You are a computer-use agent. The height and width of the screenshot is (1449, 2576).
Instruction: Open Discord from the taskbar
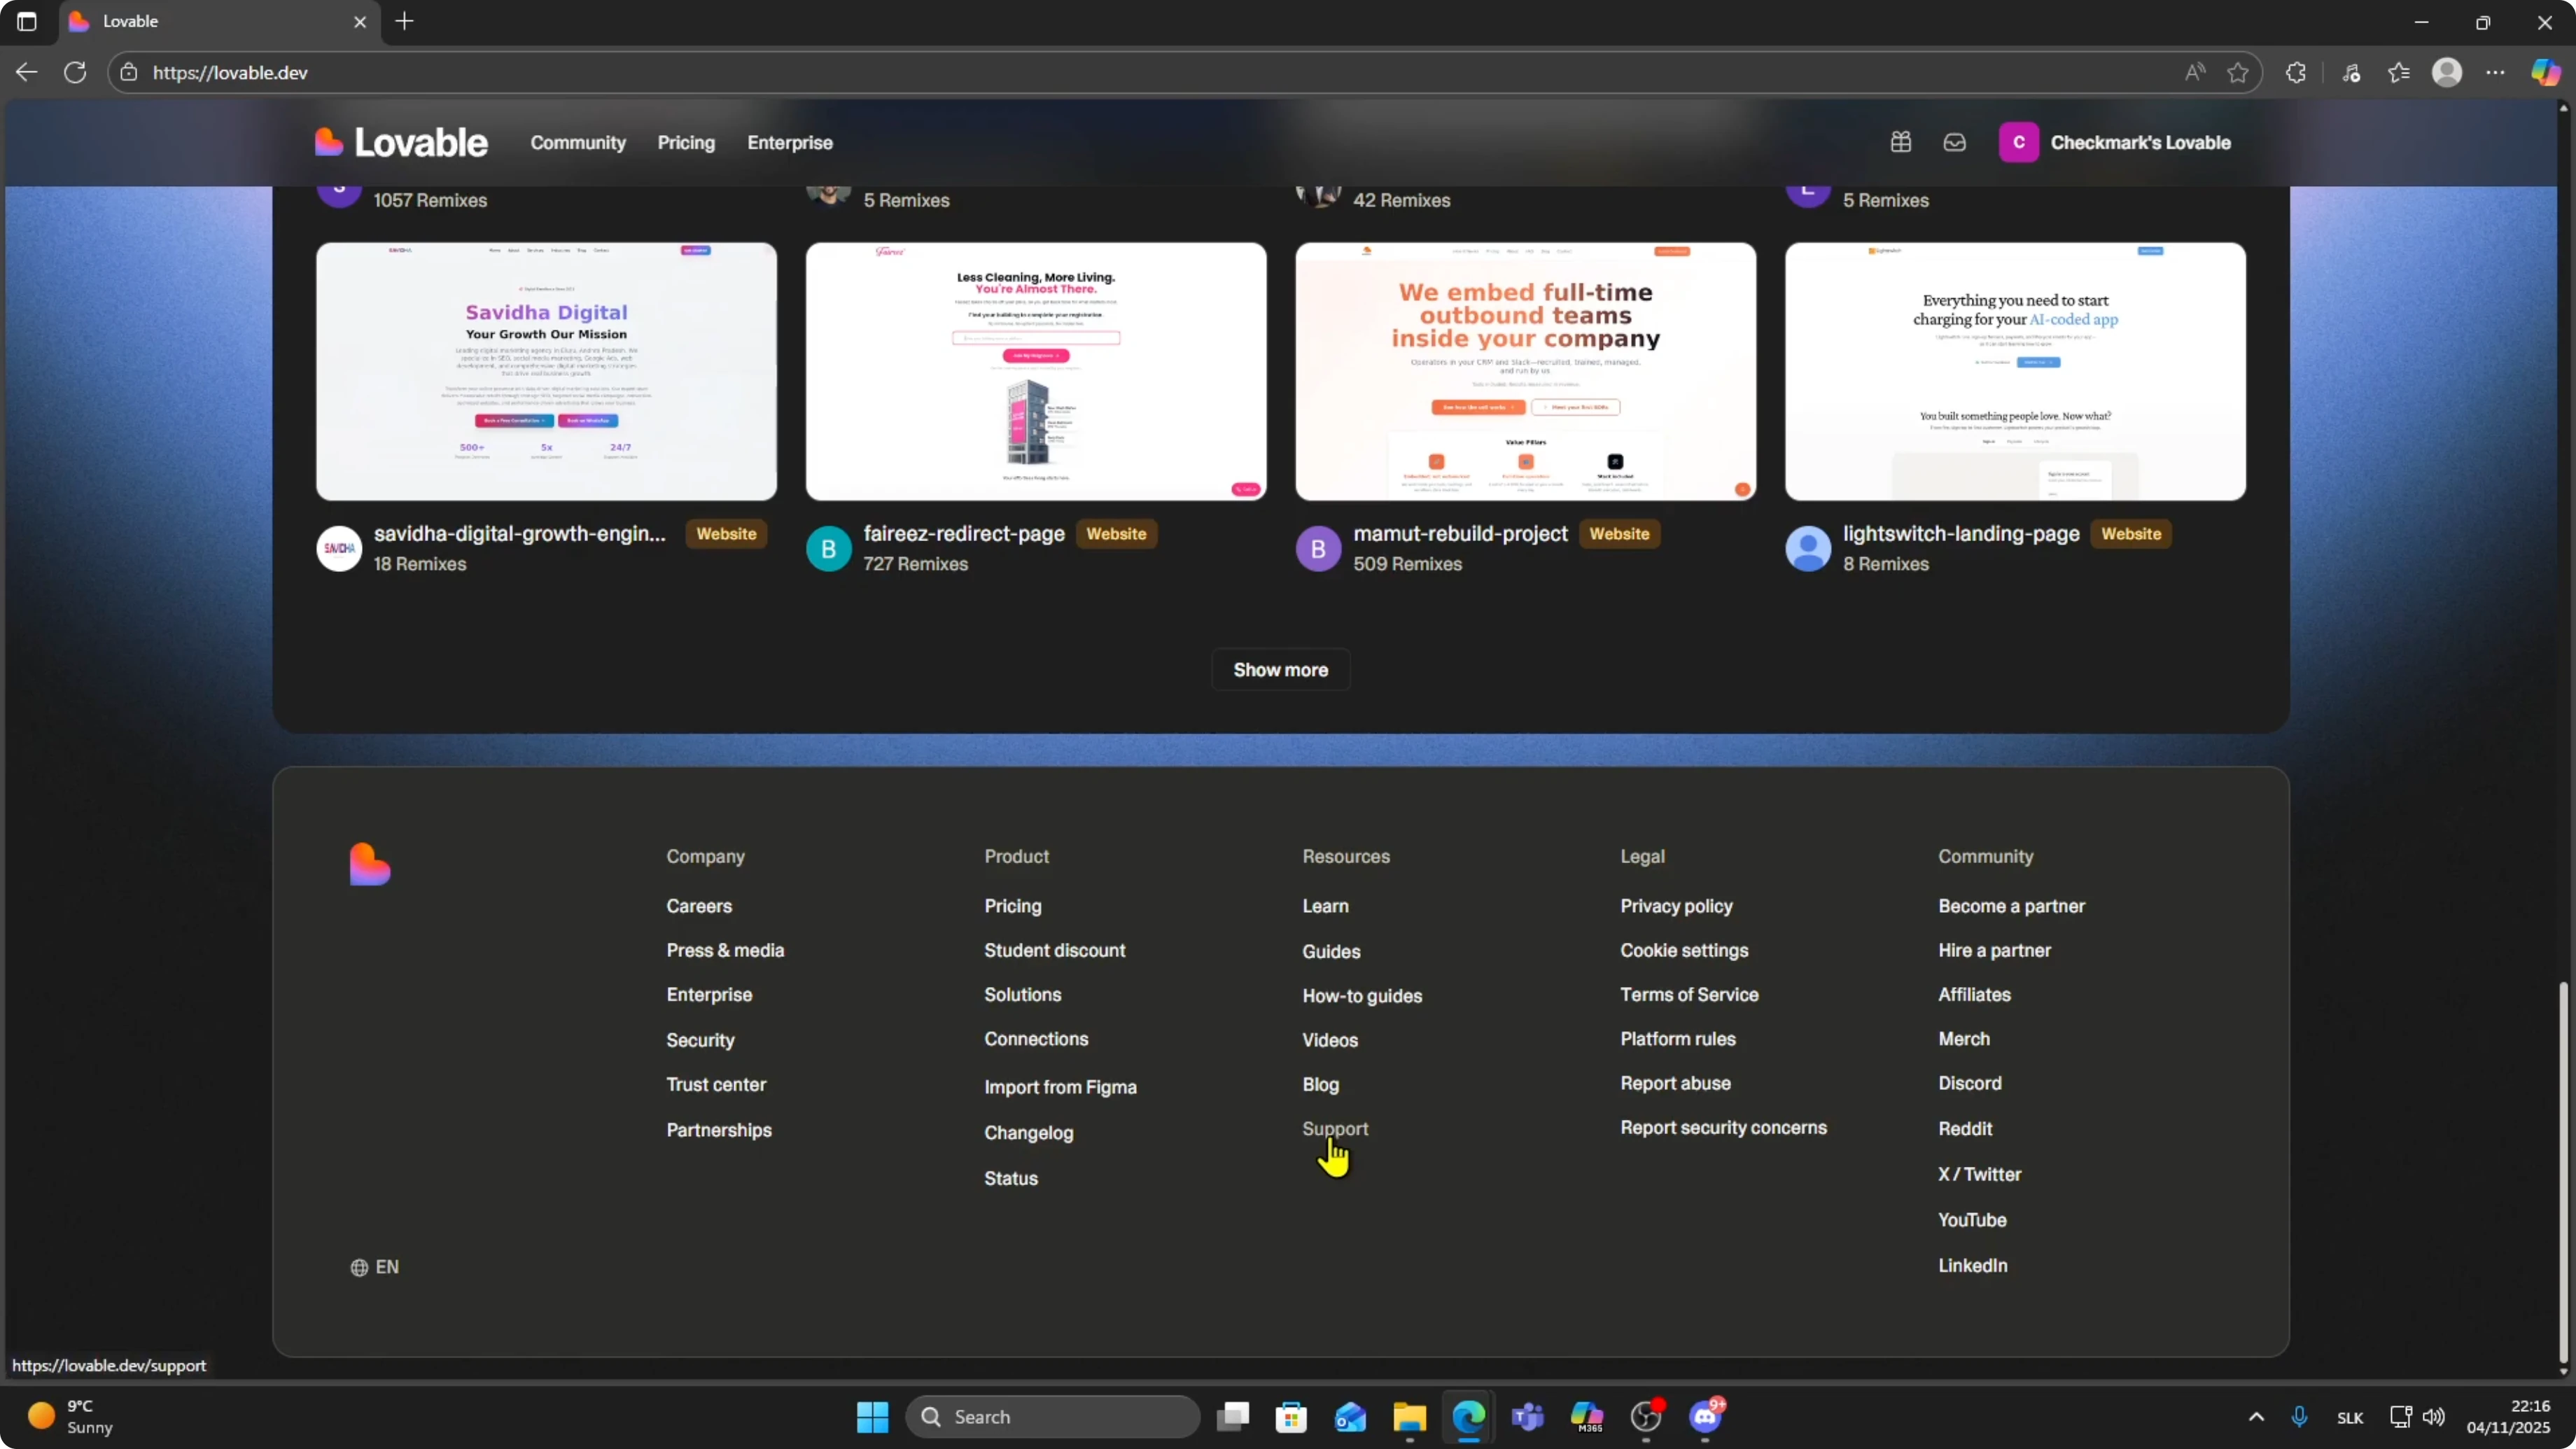point(1706,1417)
